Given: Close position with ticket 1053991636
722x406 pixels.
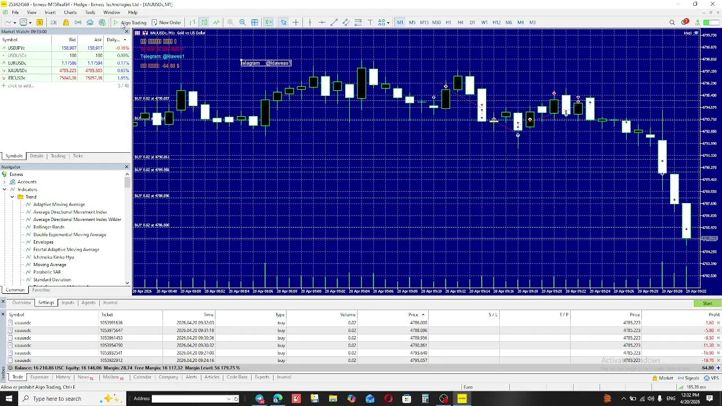Looking at the screenshot, I should pyautogui.click(x=718, y=323).
